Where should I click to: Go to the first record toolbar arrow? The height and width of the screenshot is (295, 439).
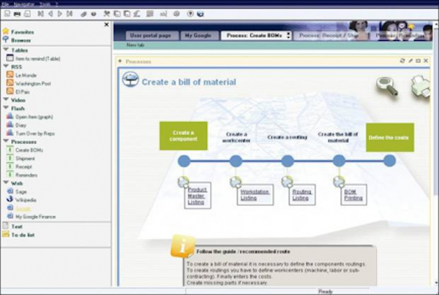tap(40, 14)
